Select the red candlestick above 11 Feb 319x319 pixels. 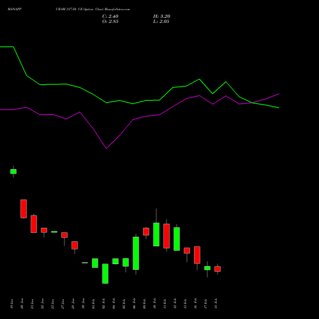click(167, 236)
